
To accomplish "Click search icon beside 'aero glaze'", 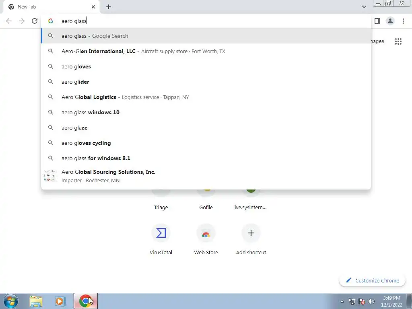I will pyautogui.click(x=51, y=128).
